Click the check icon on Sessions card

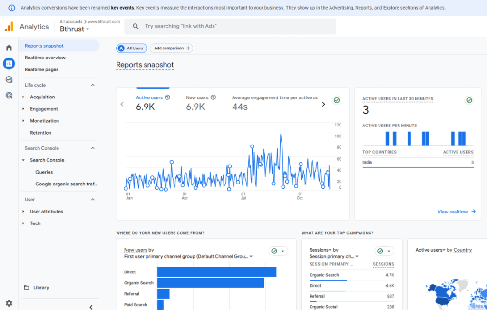(x=380, y=251)
